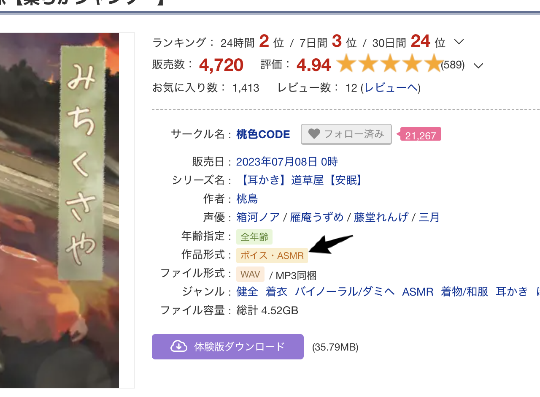Open the バイノーラル/ダミヘ genre link
Viewport: 540px width, 397px height.
(345, 291)
